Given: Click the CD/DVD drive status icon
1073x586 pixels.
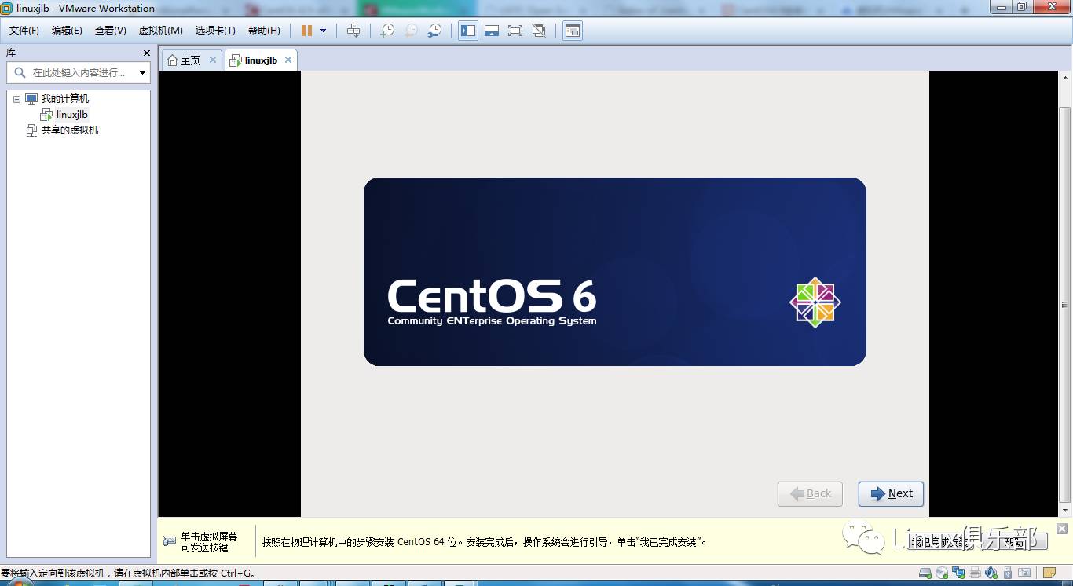Looking at the screenshot, I should pos(941,573).
